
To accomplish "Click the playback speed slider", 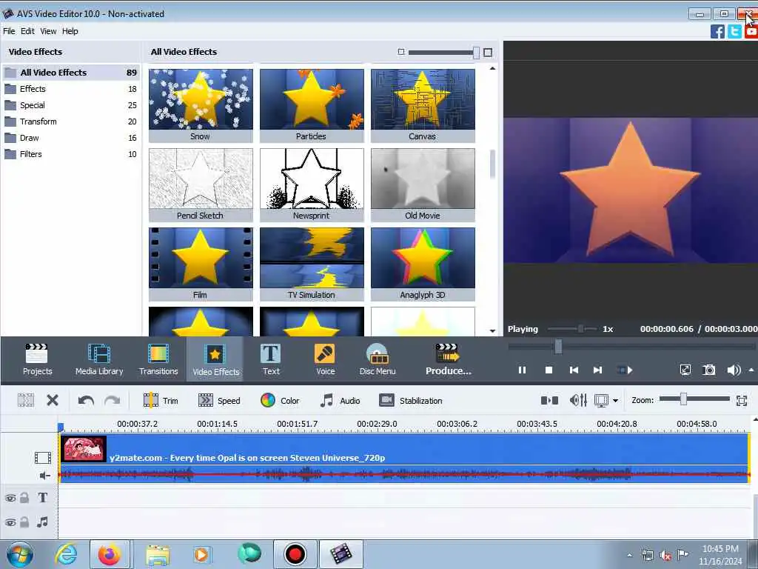I will click(x=580, y=329).
